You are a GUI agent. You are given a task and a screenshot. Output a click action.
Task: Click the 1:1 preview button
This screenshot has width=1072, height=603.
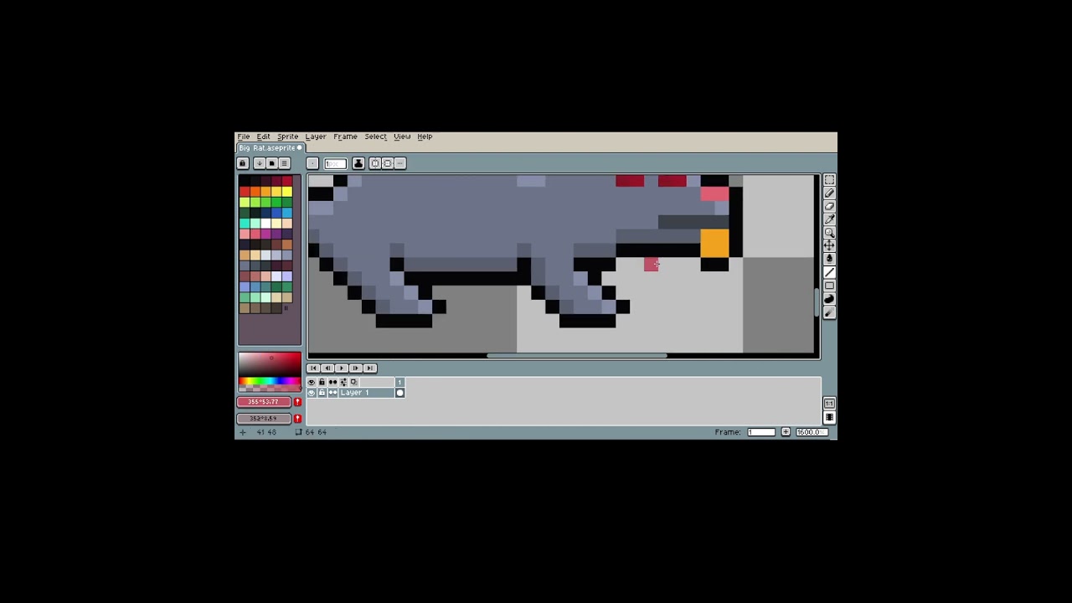point(829,403)
